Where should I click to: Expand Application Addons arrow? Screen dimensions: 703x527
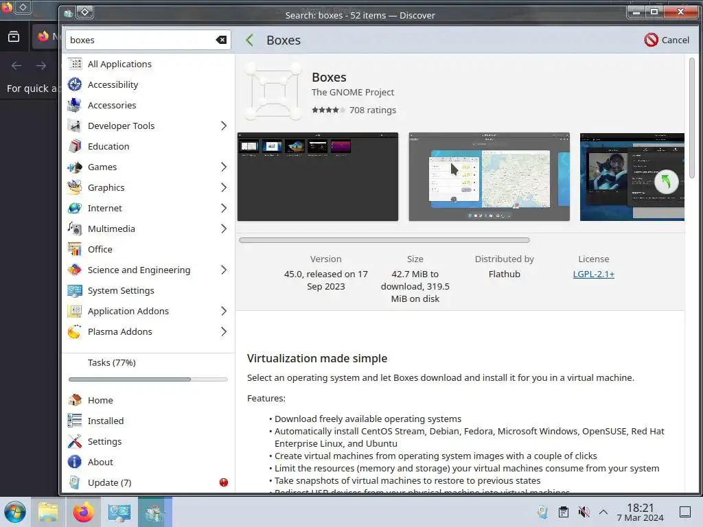tap(223, 311)
